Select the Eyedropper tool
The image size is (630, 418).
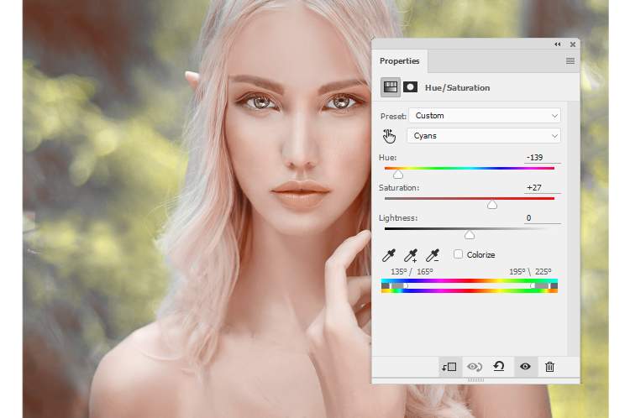[x=389, y=255]
